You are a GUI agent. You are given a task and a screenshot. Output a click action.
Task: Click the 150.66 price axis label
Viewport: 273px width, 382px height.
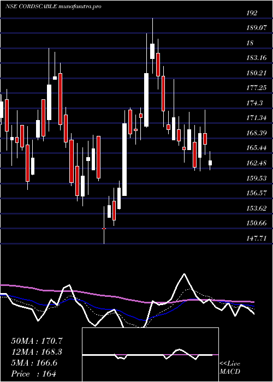pyautogui.click(x=257, y=223)
